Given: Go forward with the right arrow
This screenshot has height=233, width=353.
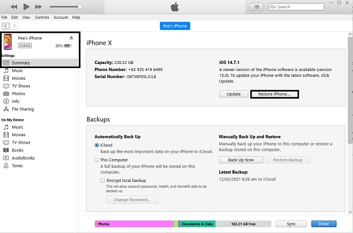Looking at the screenshot, I should coord(14,26).
